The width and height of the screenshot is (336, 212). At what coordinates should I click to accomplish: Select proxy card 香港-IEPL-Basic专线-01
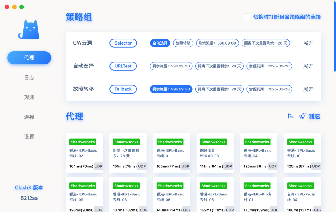pyautogui.click(x=171, y=153)
